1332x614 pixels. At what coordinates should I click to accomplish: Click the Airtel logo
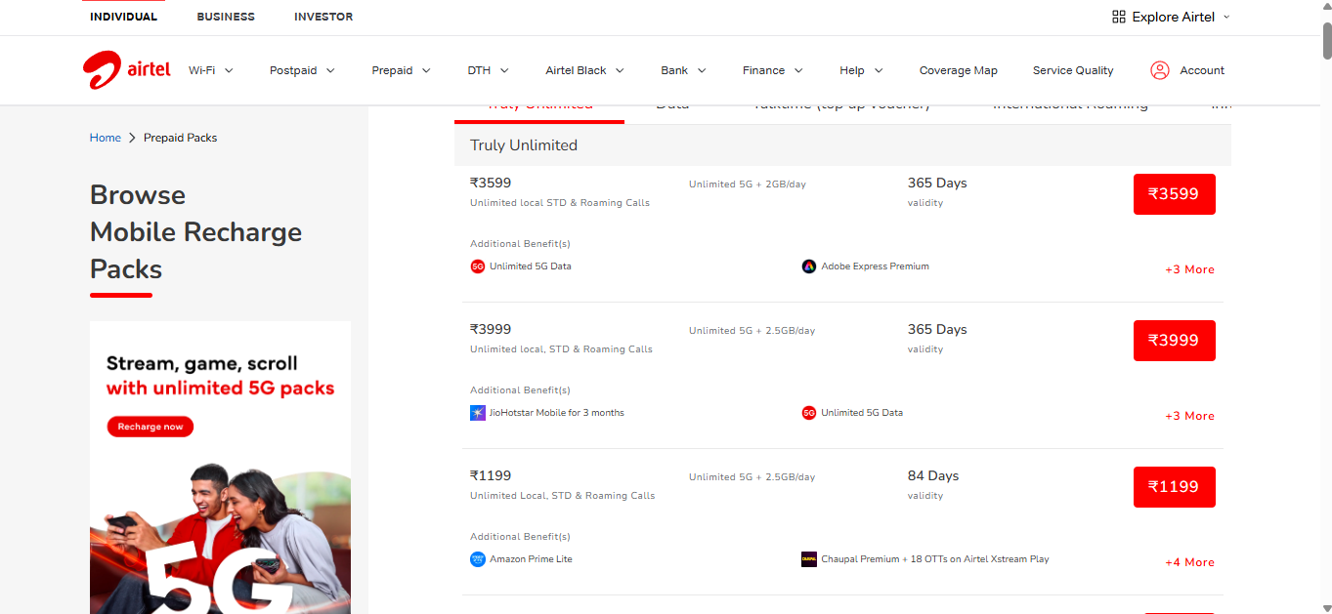(x=127, y=70)
